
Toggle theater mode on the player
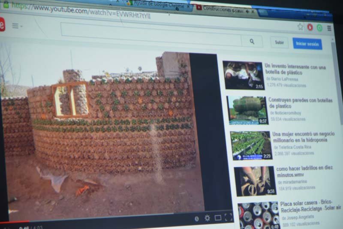(x=218, y=218)
